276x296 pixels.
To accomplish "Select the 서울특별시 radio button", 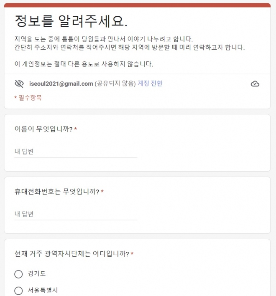I will click(18, 291).
